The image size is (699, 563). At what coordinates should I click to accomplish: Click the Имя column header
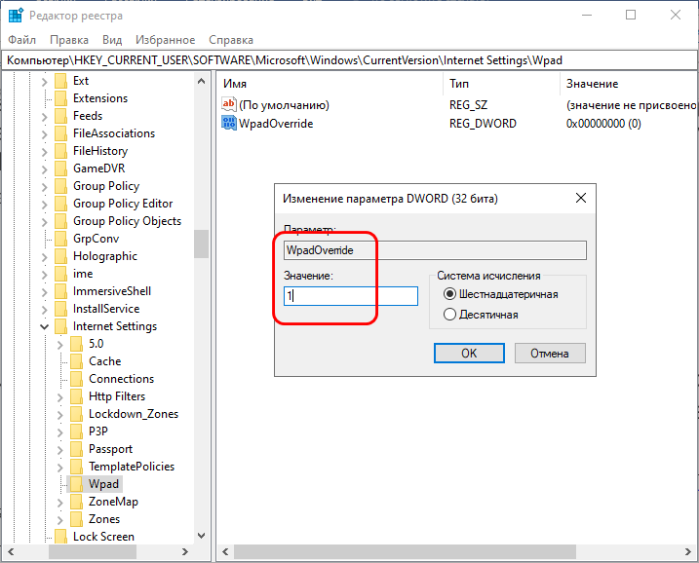pos(330,84)
